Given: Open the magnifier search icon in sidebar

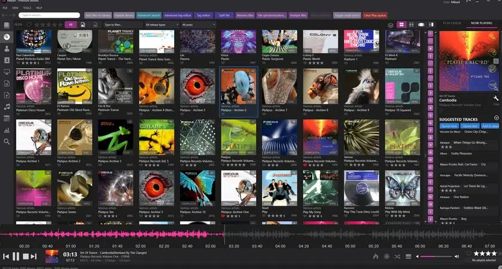Looking at the screenshot, I should [x=7, y=141].
